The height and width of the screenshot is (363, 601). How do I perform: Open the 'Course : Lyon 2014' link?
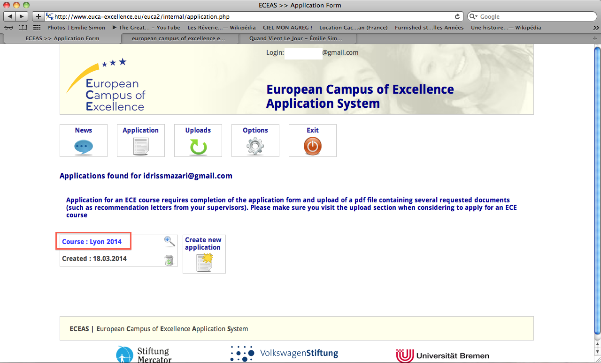tap(92, 242)
